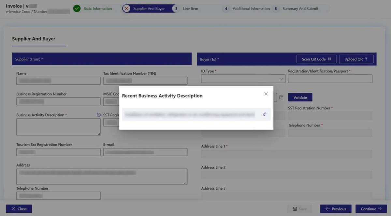Click the Close button at bottom left

[19, 209]
